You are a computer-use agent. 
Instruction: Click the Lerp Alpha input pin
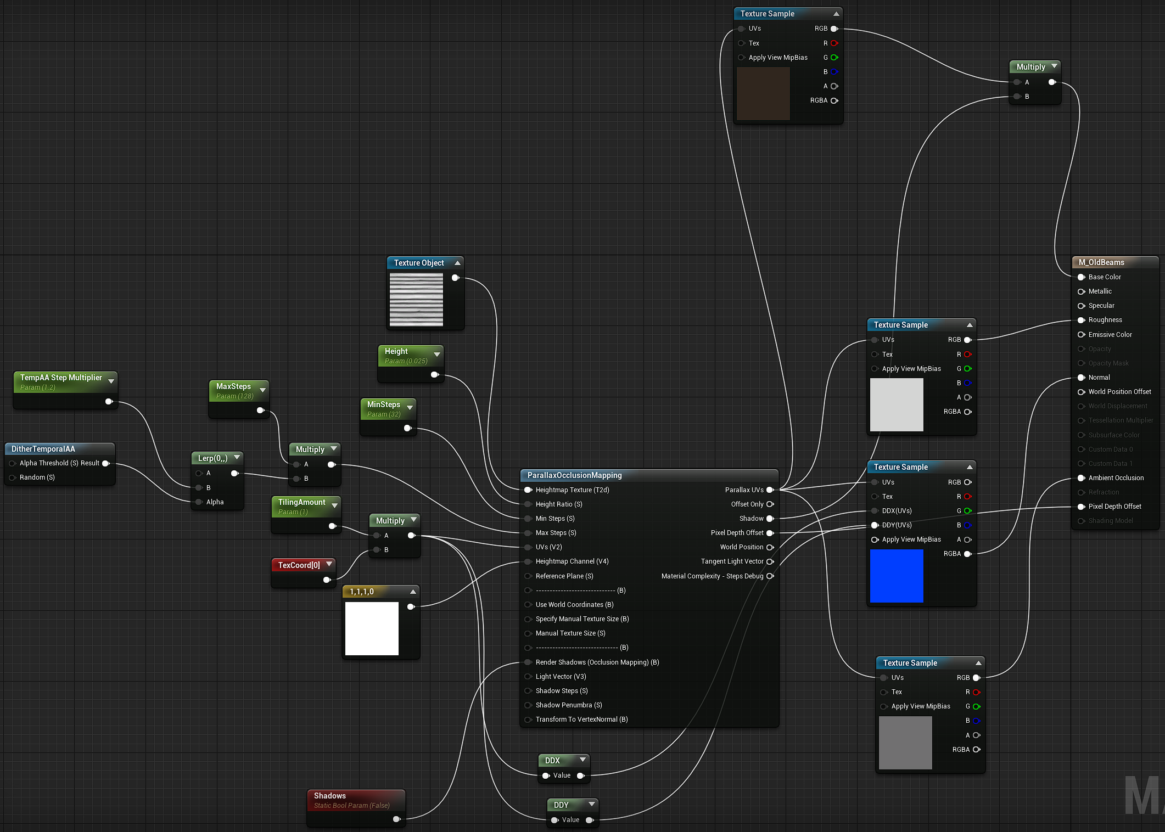coord(199,502)
